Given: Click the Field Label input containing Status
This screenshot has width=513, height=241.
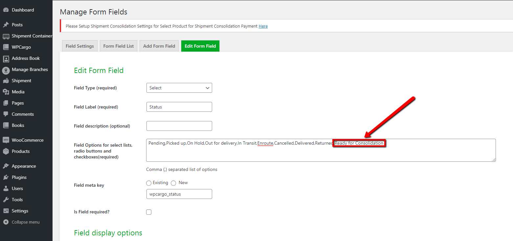Looking at the screenshot, I should tap(179, 107).
